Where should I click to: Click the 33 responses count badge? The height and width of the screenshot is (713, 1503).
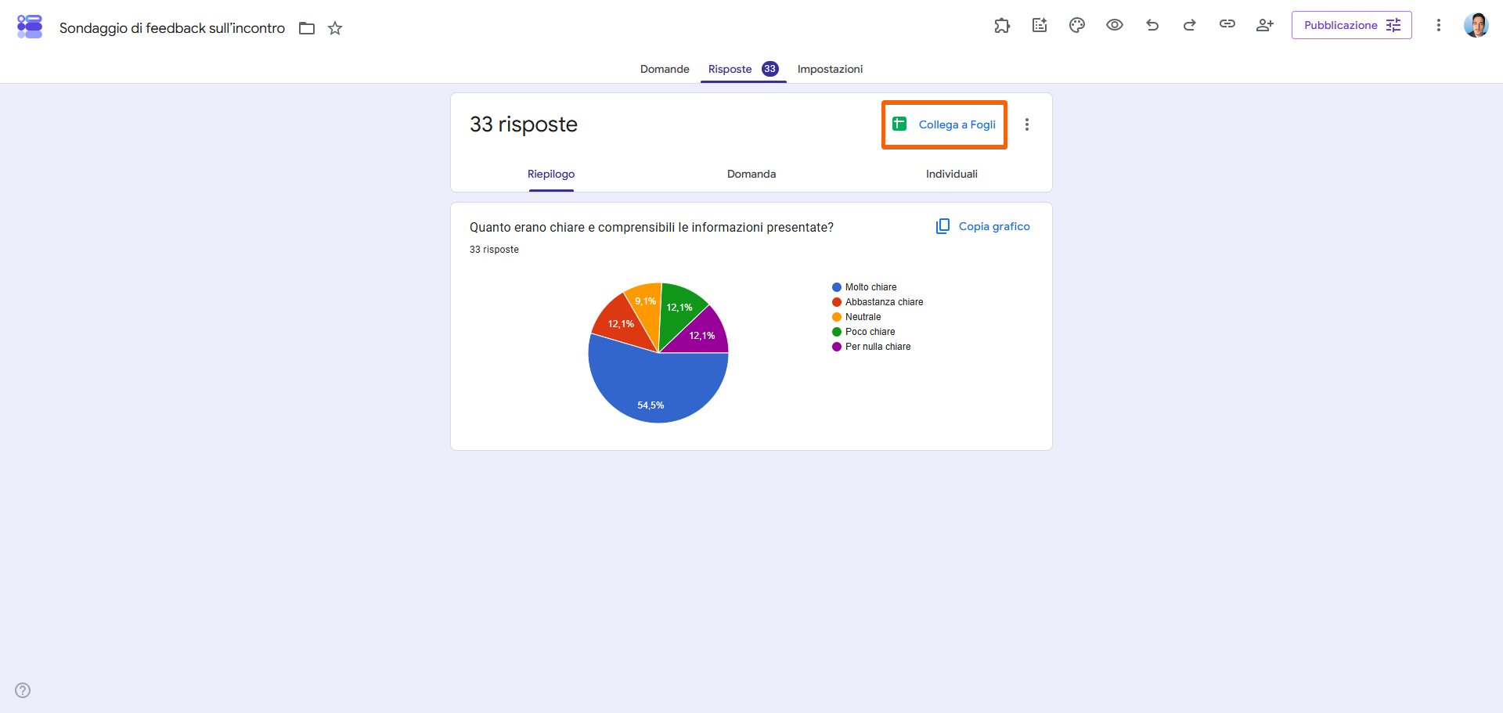[x=770, y=69]
